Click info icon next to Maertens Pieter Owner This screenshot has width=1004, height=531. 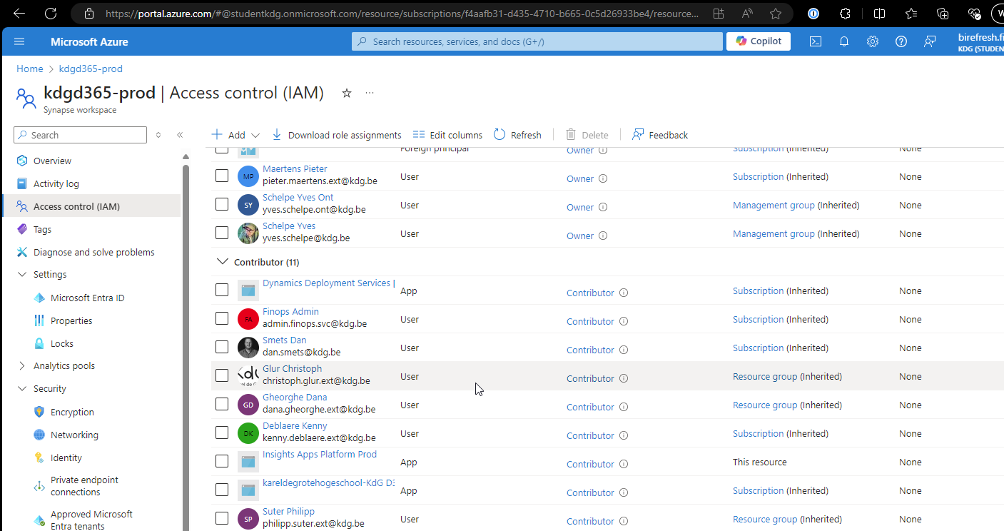[603, 178]
